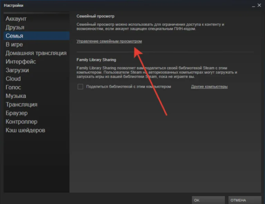Viewport: 265px width, 204px height.
Task: Enable Поделиться библиотекой с этим компьютером checkbox
Action: click(80, 86)
